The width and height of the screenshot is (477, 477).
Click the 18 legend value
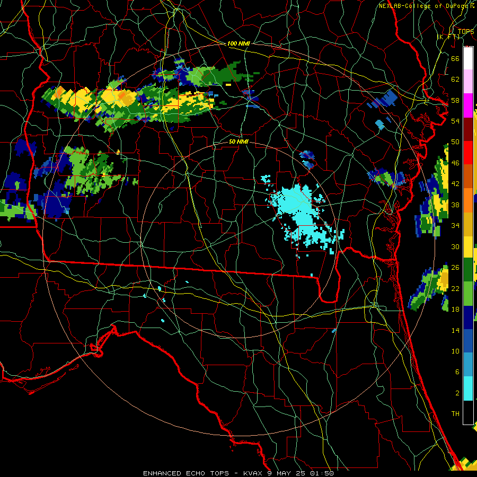coord(455,310)
